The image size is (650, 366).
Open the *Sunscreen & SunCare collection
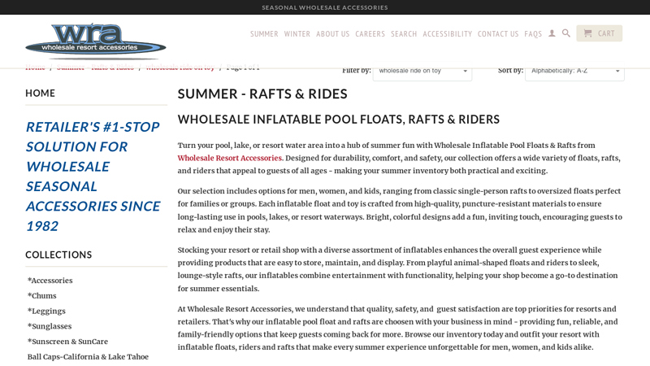(x=67, y=342)
